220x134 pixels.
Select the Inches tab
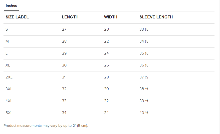[x=11, y=5]
